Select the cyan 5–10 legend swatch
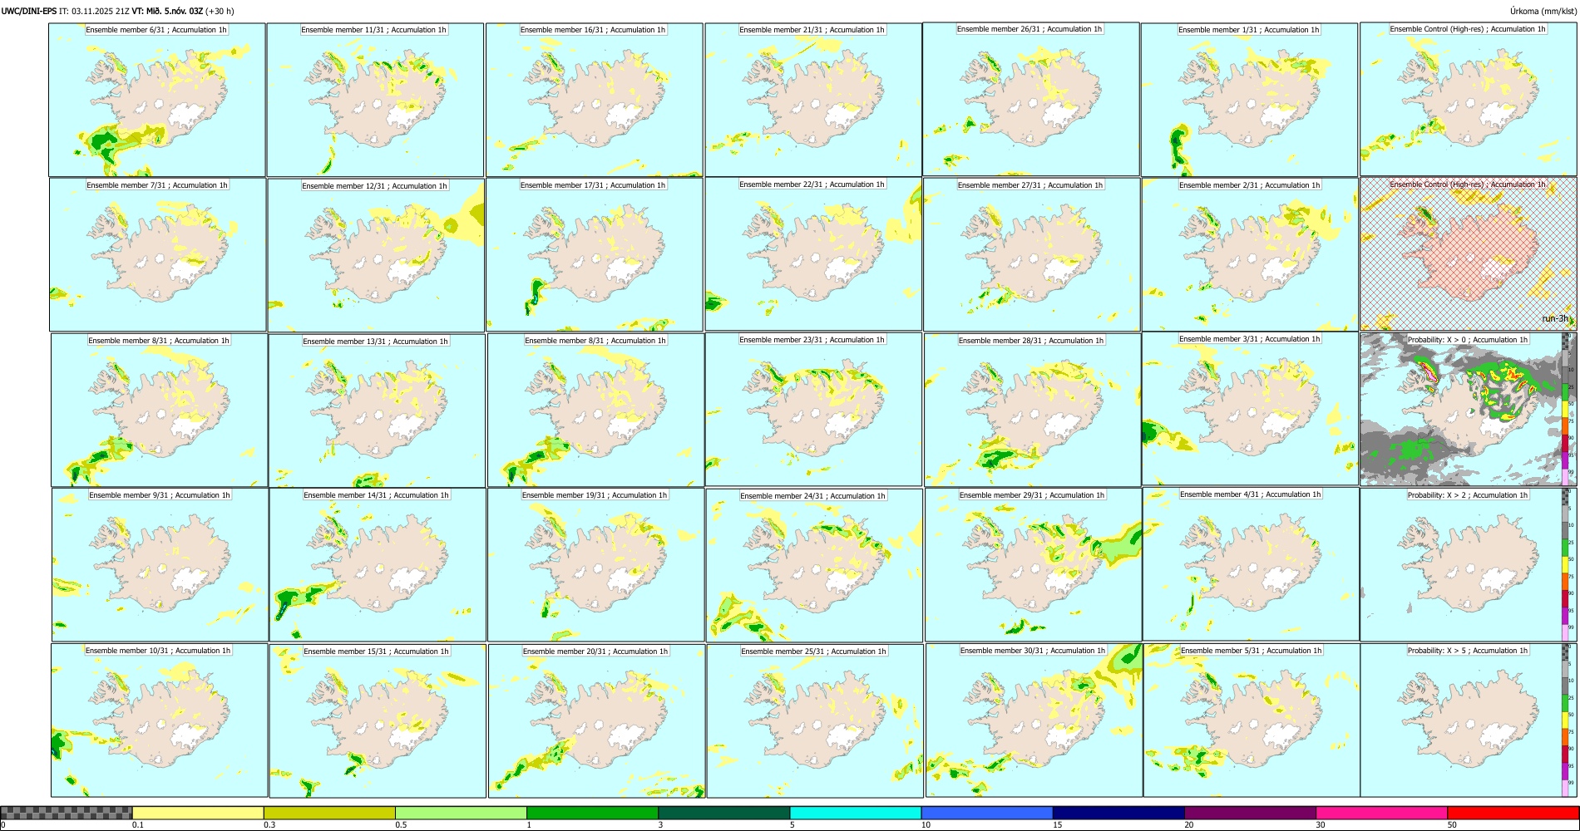The height and width of the screenshot is (831, 1580). (856, 813)
